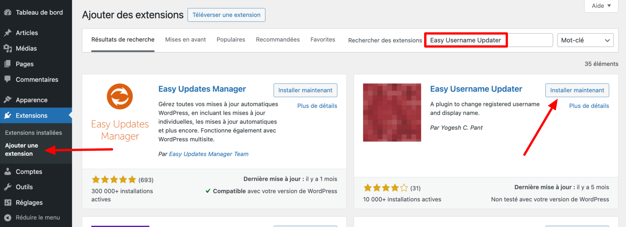
Task: Click the Compatible checkmark icon
Action: coord(208,191)
